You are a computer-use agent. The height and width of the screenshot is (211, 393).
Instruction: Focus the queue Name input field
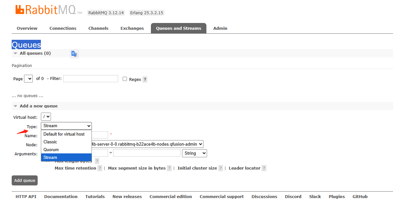pyautogui.click(x=100, y=135)
